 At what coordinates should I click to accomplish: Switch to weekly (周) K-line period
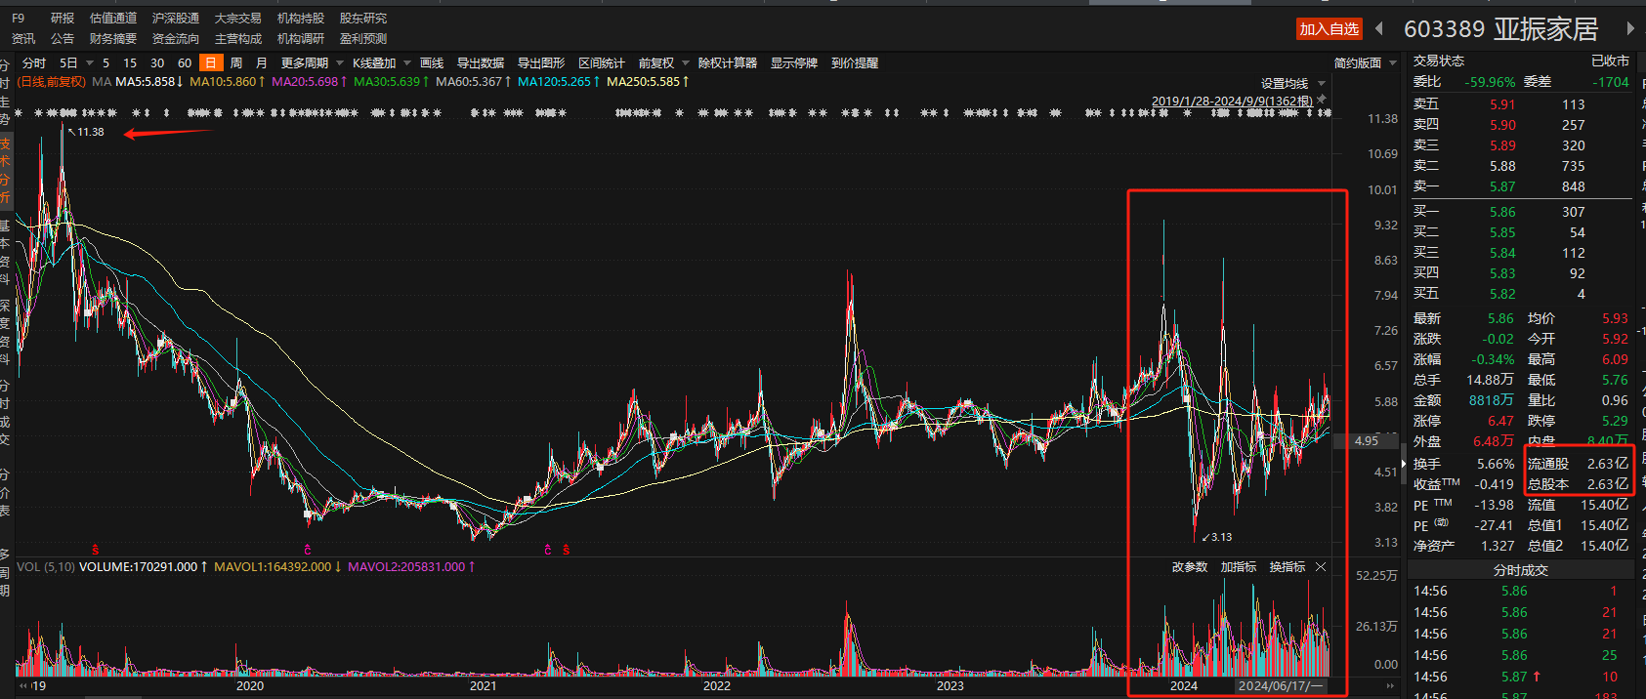[235, 62]
